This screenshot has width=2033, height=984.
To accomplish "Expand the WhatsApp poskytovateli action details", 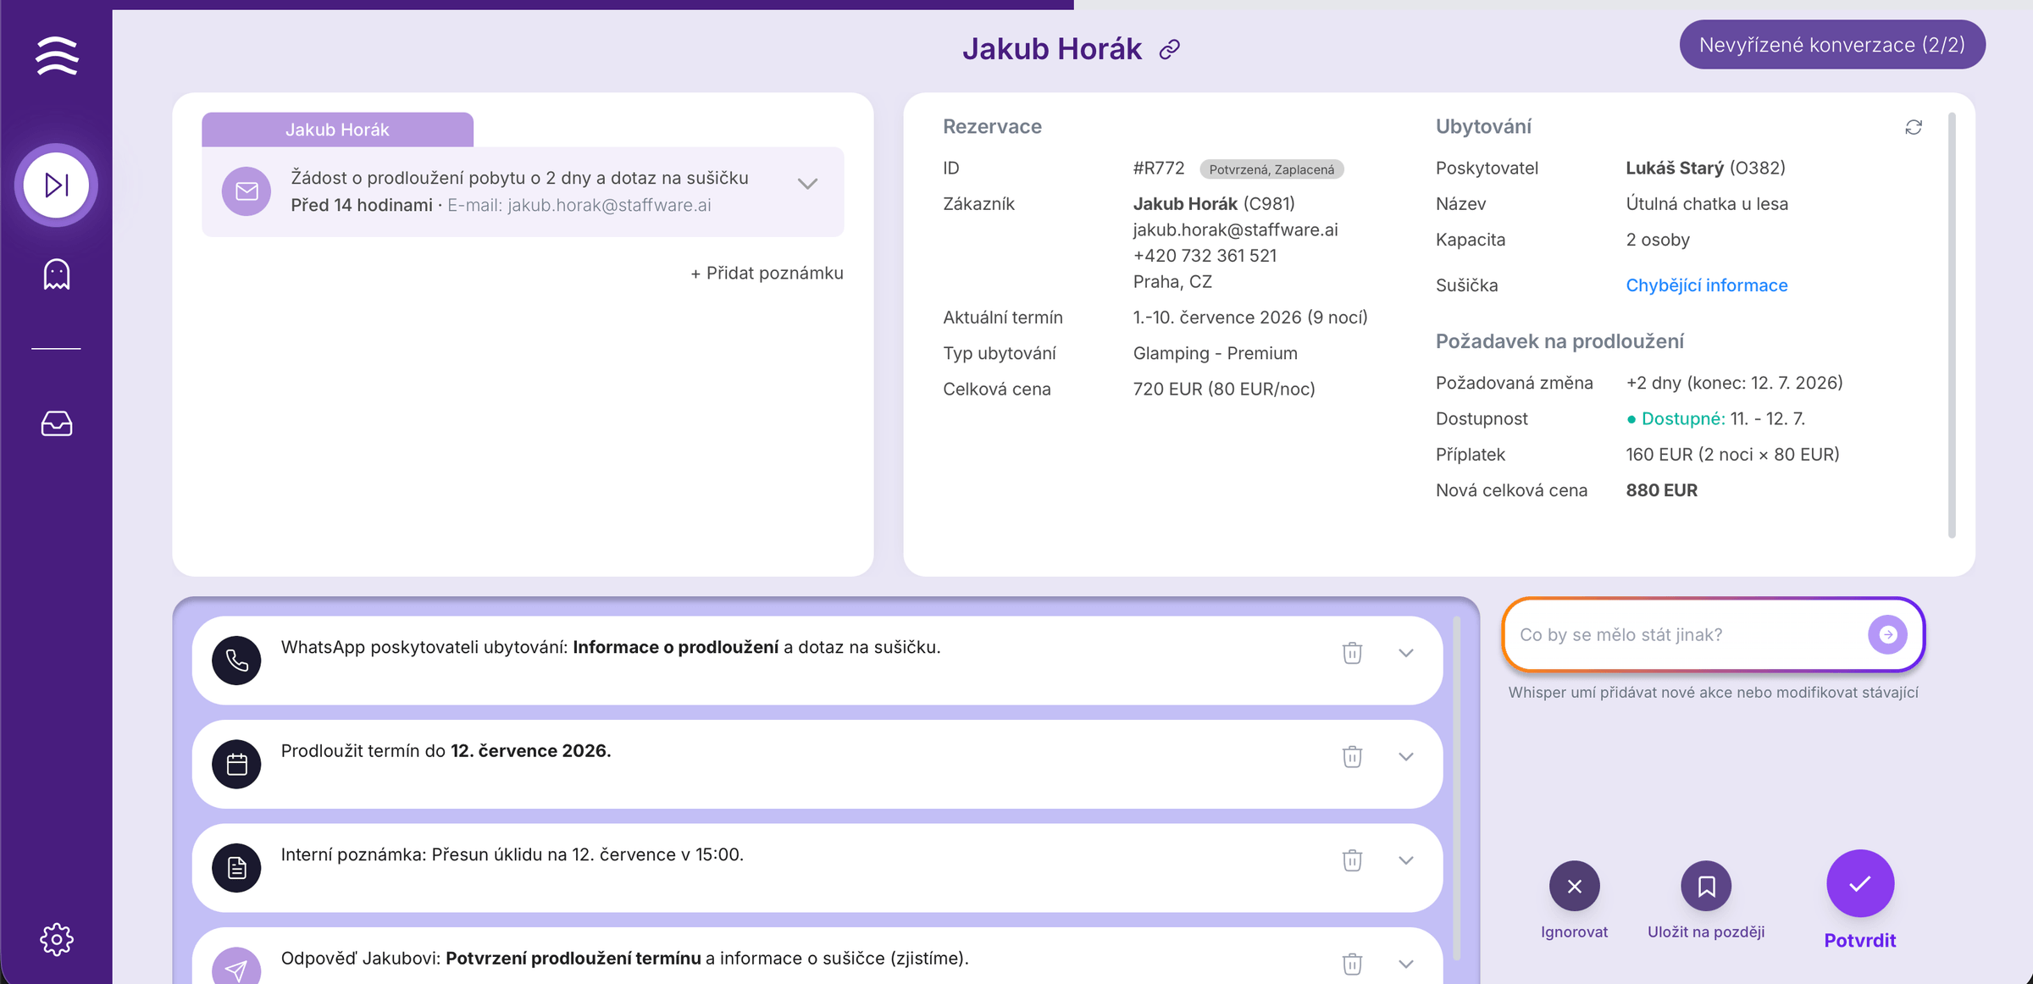I will click(1406, 653).
